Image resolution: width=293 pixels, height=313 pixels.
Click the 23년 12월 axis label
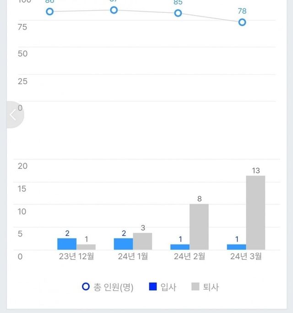76,257
